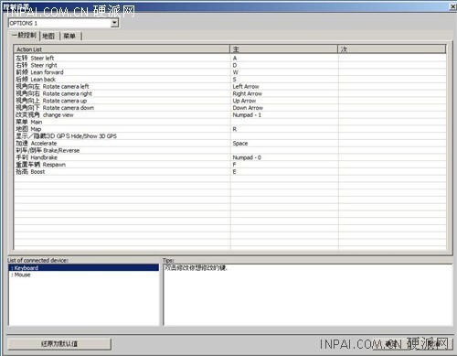
Task: Switch to the 地图 tab
Action: tap(48, 36)
